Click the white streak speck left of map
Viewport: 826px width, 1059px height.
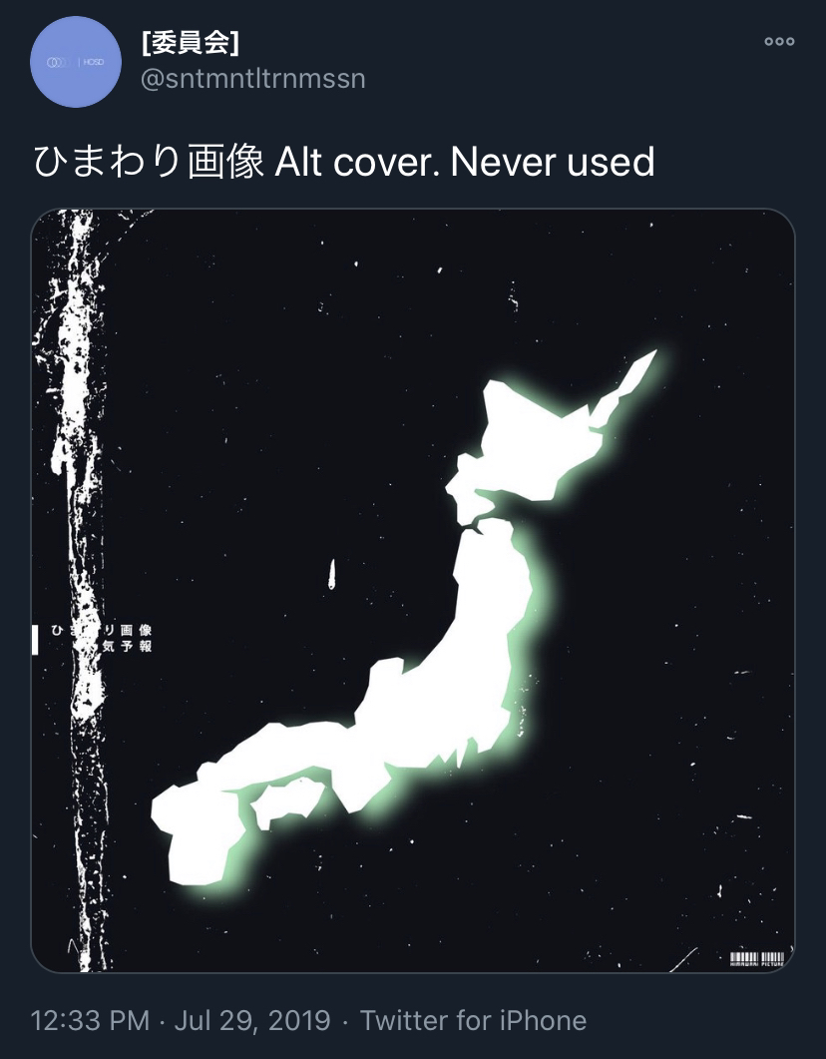[x=331, y=574]
